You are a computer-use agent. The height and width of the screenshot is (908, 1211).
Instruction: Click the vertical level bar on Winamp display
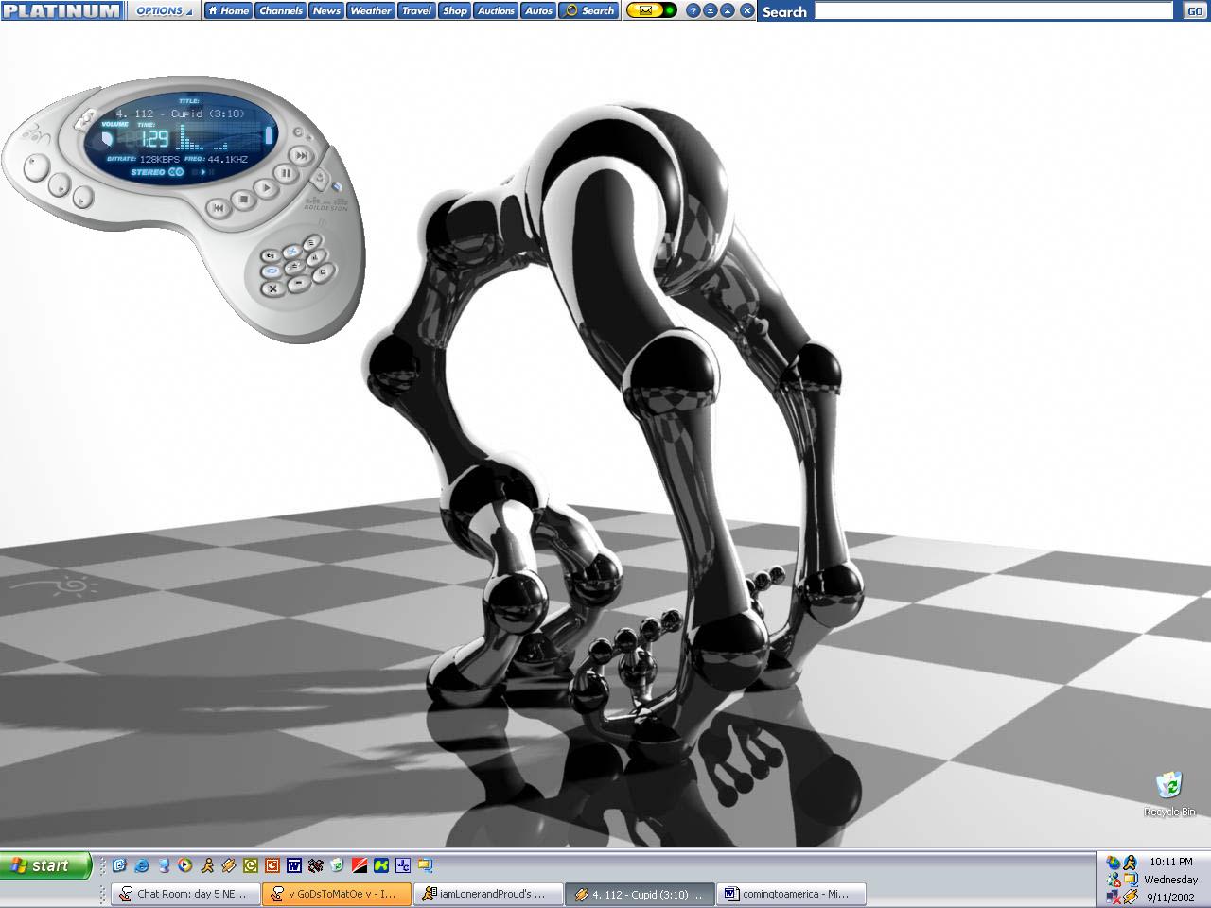click(268, 135)
